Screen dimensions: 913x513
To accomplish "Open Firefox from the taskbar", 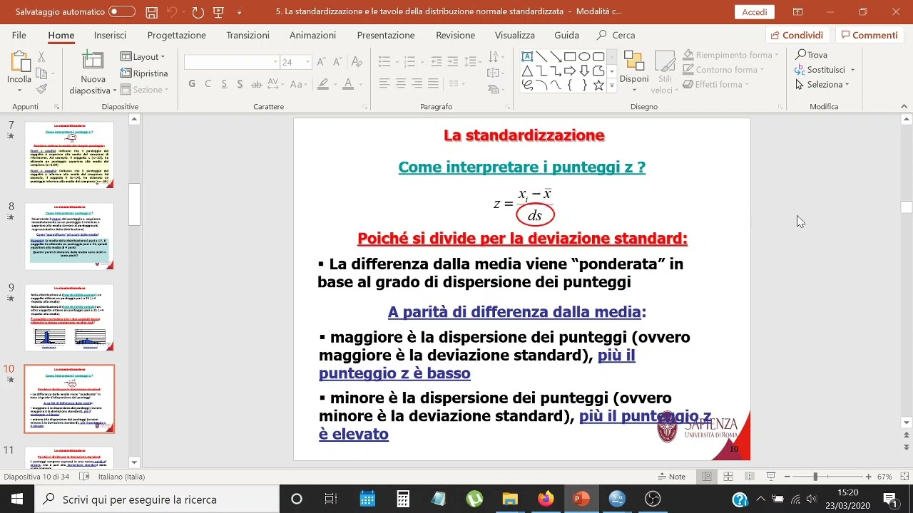I will (546, 499).
